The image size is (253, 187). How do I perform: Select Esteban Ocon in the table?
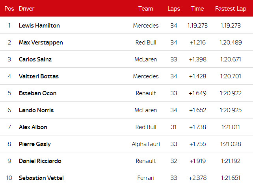pos(37,93)
